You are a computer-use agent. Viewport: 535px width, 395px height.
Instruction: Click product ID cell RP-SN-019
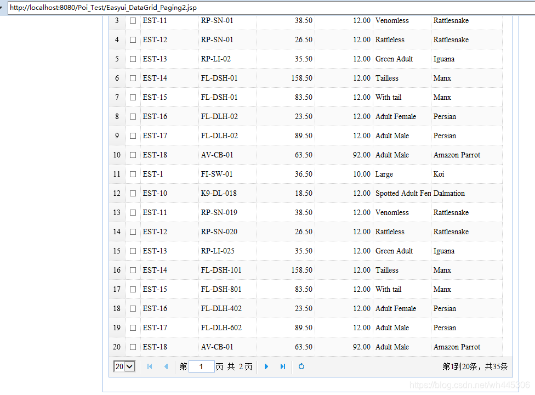pos(227,212)
